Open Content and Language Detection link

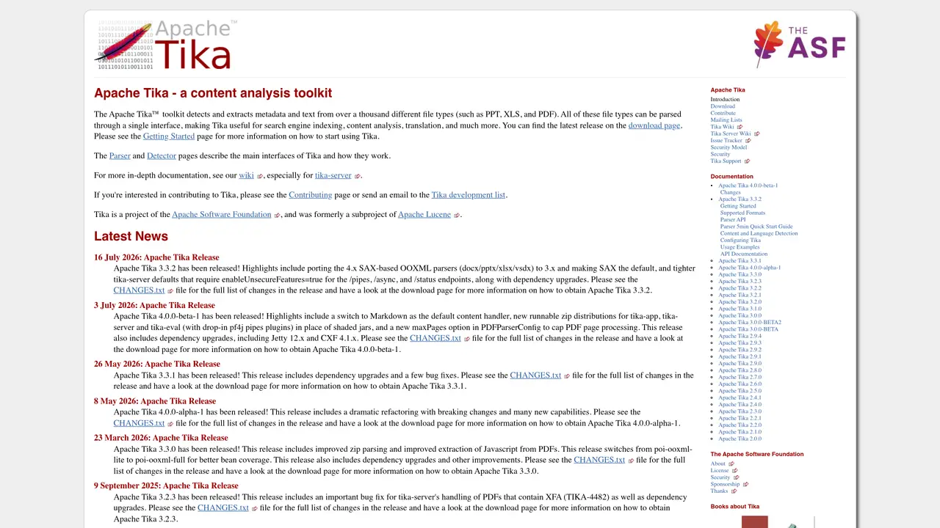tap(759, 233)
